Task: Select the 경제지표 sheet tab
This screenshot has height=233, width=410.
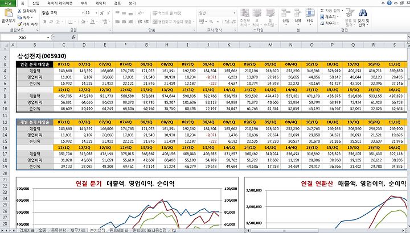Action: point(27,230)
